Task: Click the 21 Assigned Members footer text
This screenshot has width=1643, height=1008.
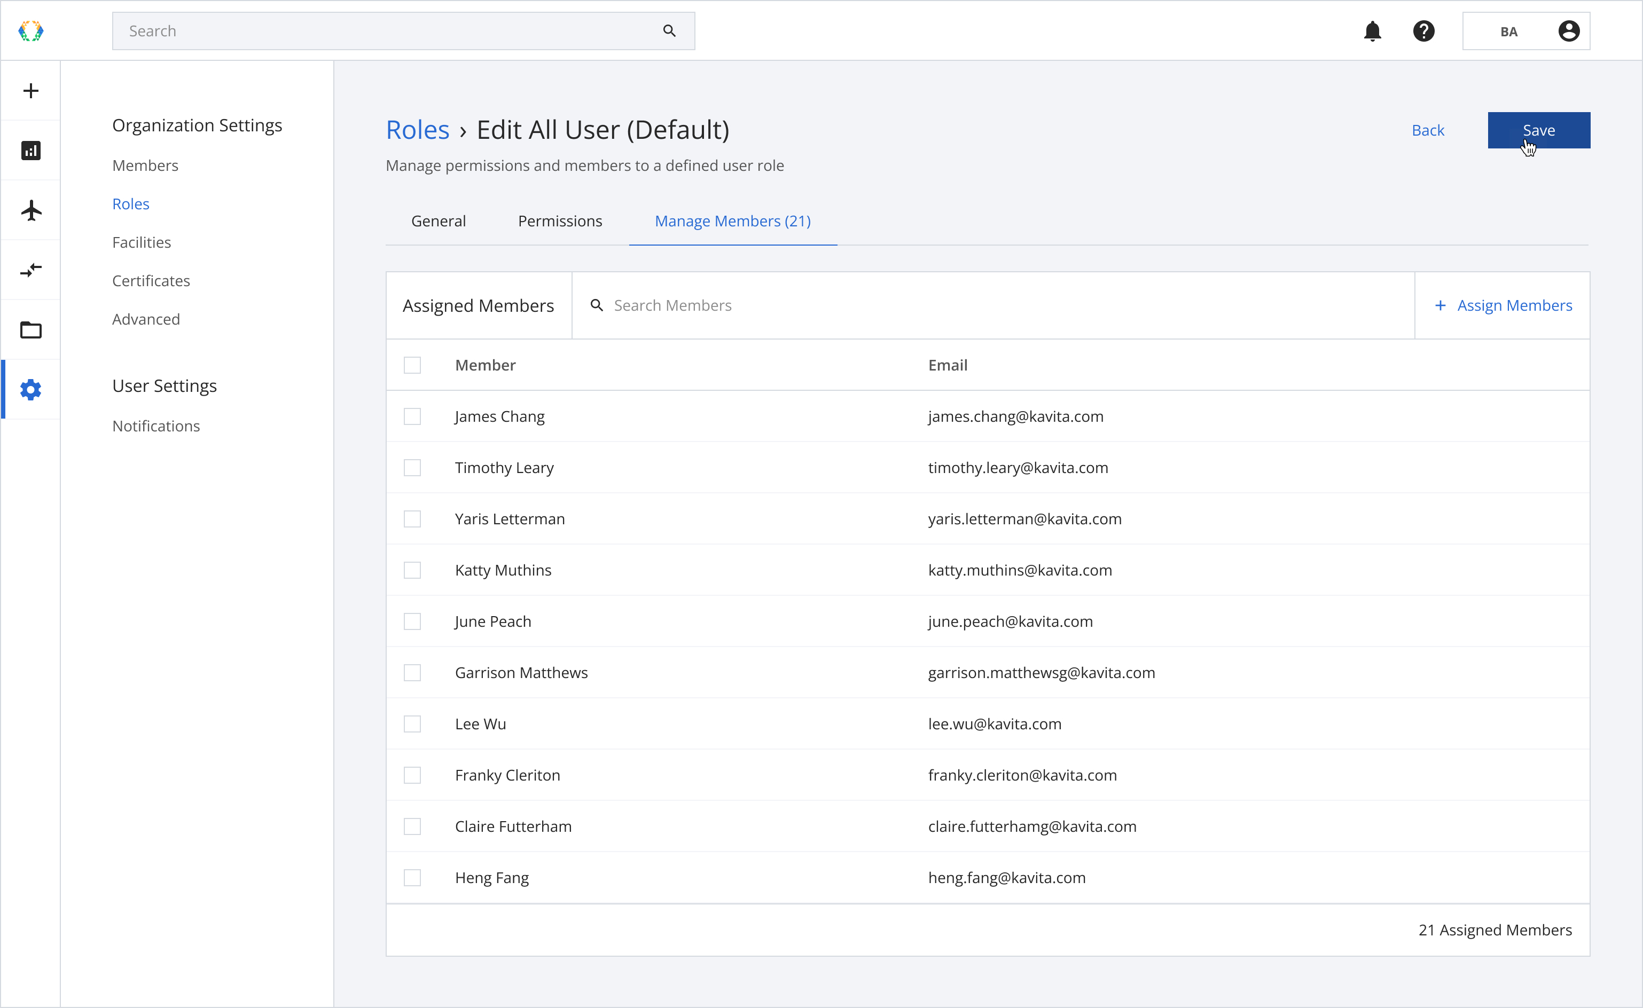Action: 1495,930
